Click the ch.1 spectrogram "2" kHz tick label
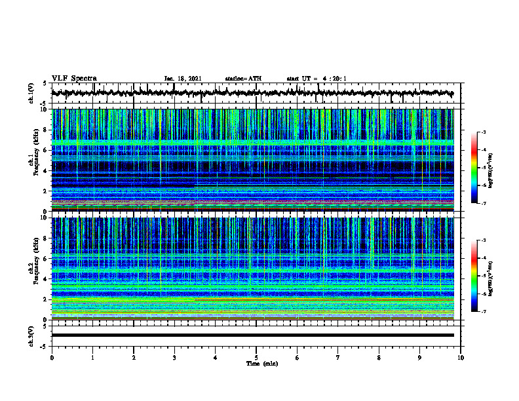Image resolution: width=519 pixels, height=401 pixels. click(x=45, y=191)
